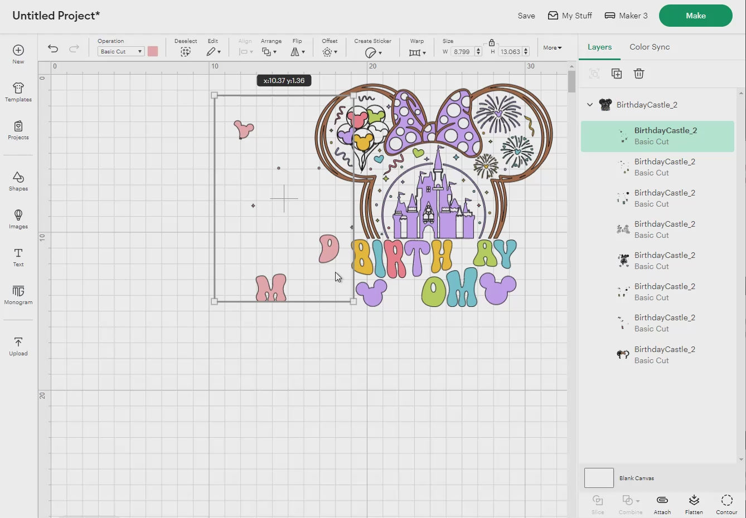Switch to the Layers tab

pyautogui.click(x=599, y=47)
